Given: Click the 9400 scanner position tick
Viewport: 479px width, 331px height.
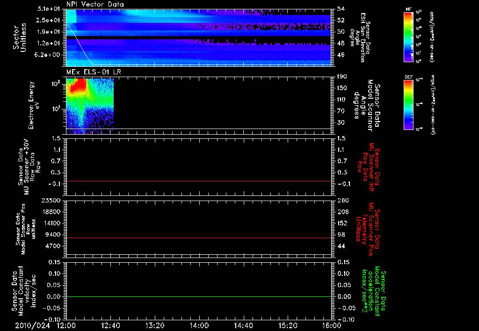Looking at the screenshot, I should [x=53, y=235].
